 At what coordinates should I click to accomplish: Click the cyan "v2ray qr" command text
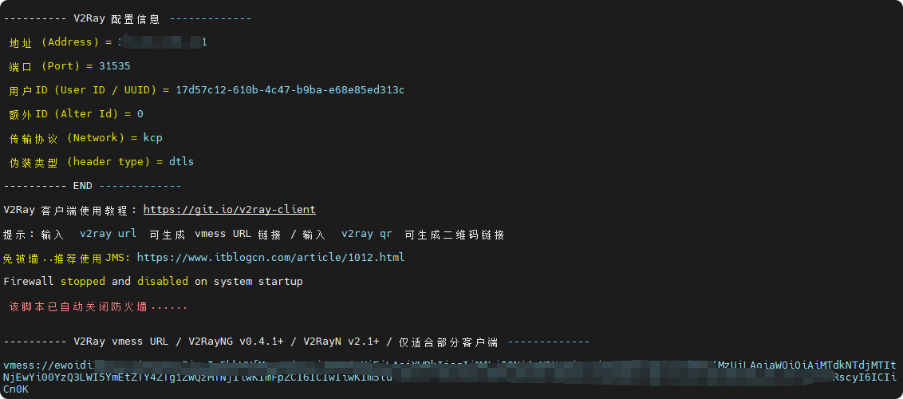pos(366,235)
